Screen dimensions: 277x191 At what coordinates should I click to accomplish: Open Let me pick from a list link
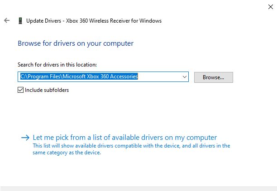125,138
